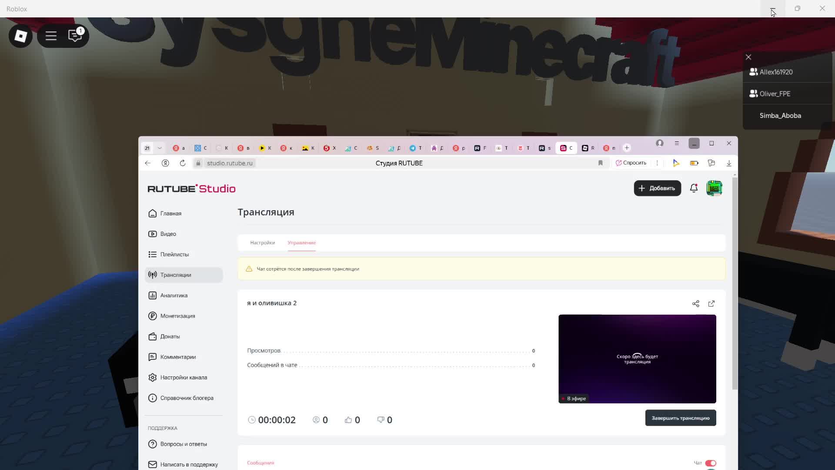The width and height of the screenshot is (835, 470).
Task: Open the Roblox logo menu
Action: pyautogui.click(x=20, y=36)
